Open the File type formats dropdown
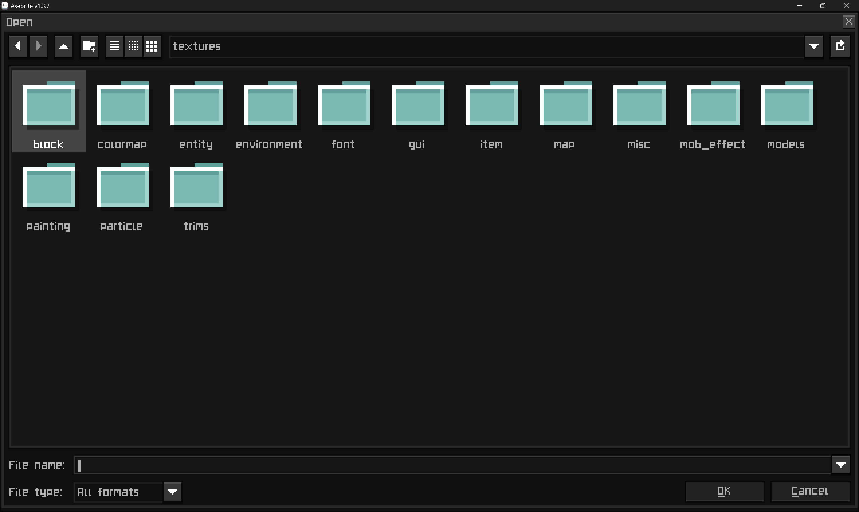 172,492
